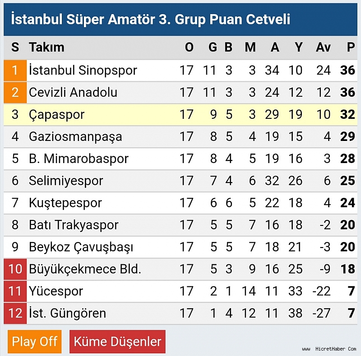This screenshot has height=356, width=361.
Task: Click the Yücespor team name
Action: (x=56, y=291)
